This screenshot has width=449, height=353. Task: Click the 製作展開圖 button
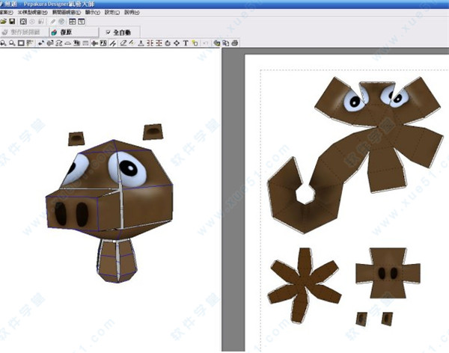coord(23,33)
